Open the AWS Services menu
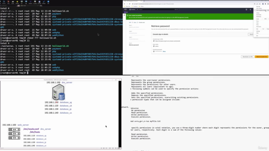269x151 pixels. (132, 10)
